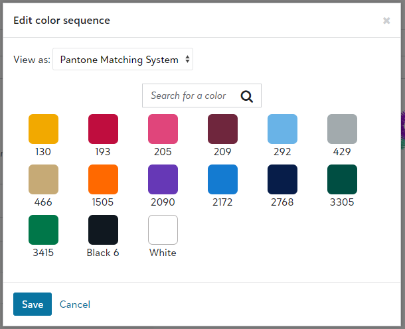The width and height of the screenshot is (405, 329).
Task: Select the blue 2172 swatch
Action: point(222,179)
